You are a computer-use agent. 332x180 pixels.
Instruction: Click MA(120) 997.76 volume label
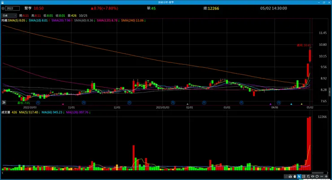click(x=78, y=113)
